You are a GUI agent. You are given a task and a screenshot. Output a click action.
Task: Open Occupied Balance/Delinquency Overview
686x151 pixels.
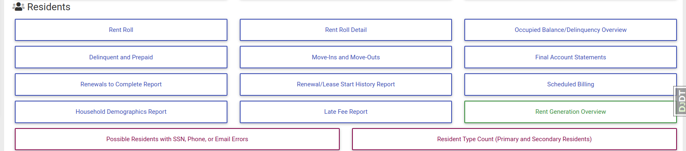click(570, 30)
